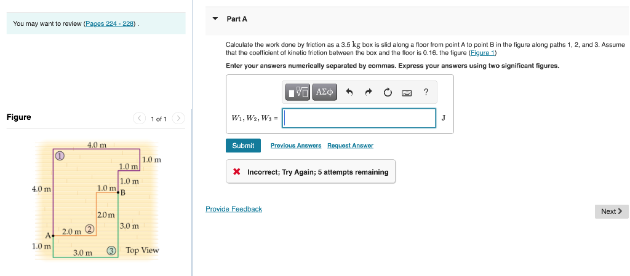Open the Figure 1 link
This screenshot has width=630, height=276.
click(x=484, y=53)
